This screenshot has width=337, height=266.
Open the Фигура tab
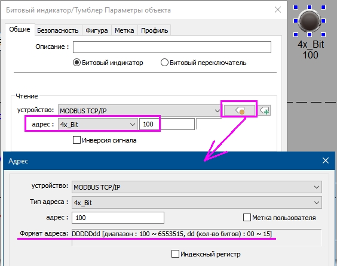[97, 30]
